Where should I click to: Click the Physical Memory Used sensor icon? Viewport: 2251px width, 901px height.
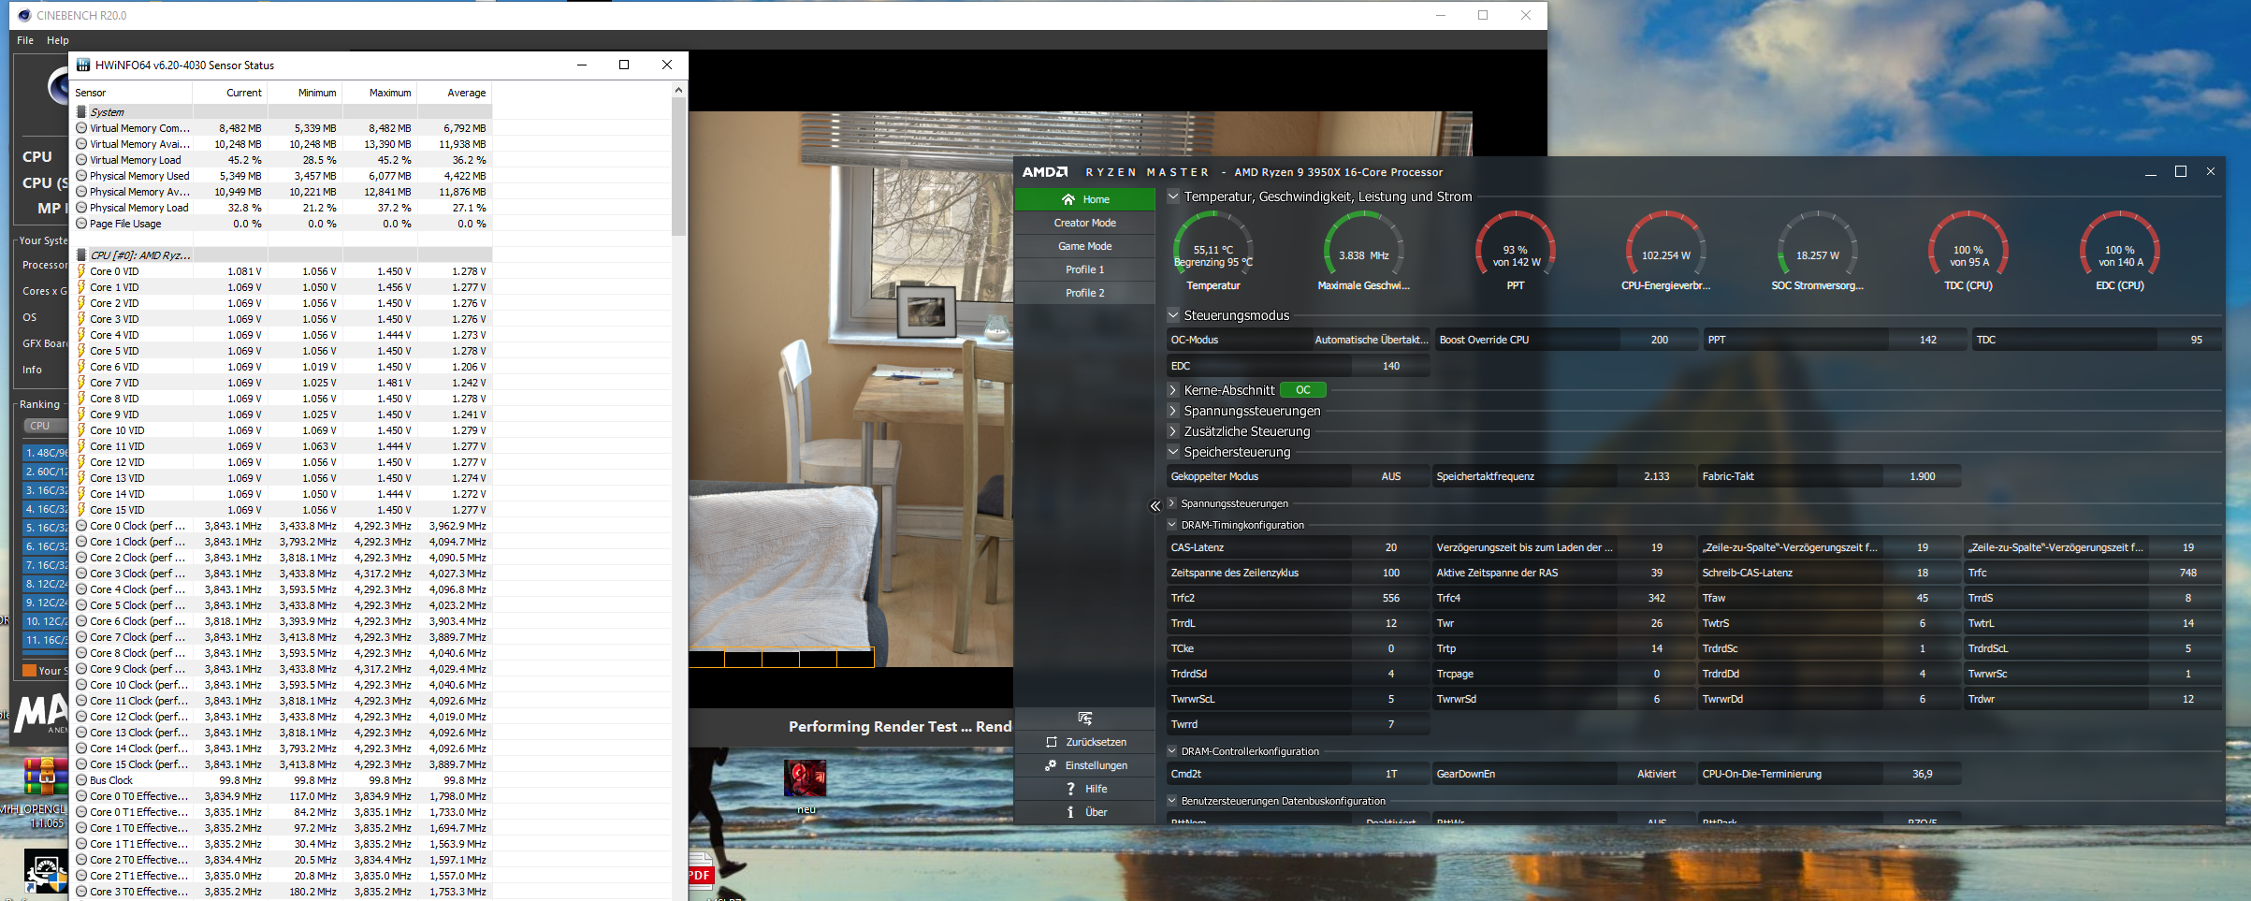pyautogui.click(x=81, y=176)
